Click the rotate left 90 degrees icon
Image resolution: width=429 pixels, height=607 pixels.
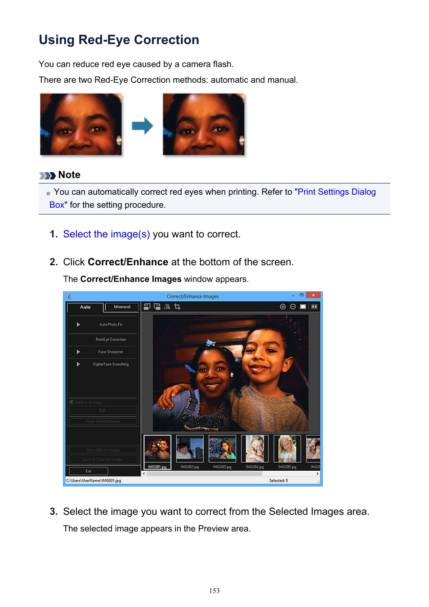coord(147,307)
